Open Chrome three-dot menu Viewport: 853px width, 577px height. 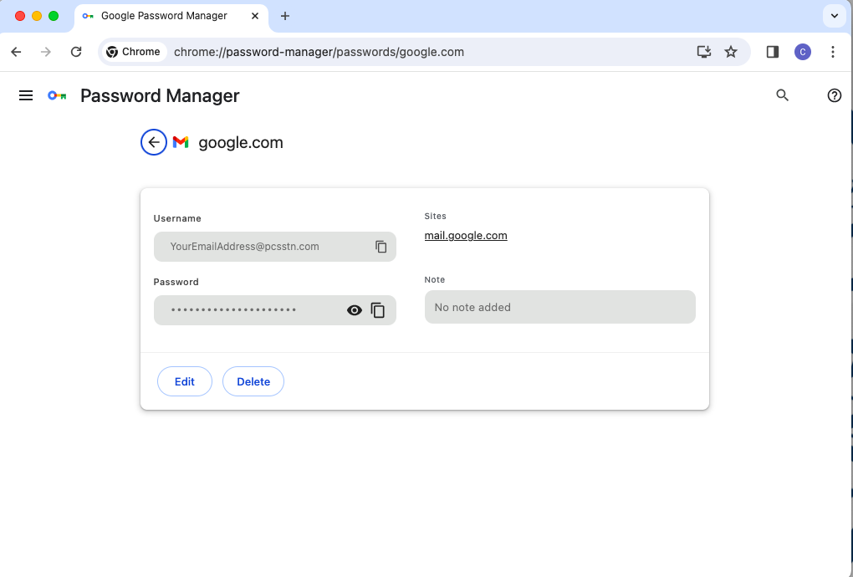(832, 52)
